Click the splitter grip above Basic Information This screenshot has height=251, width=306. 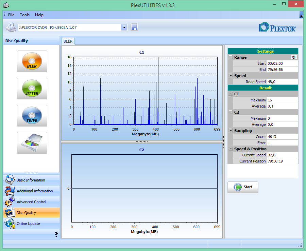pos(31,173)
